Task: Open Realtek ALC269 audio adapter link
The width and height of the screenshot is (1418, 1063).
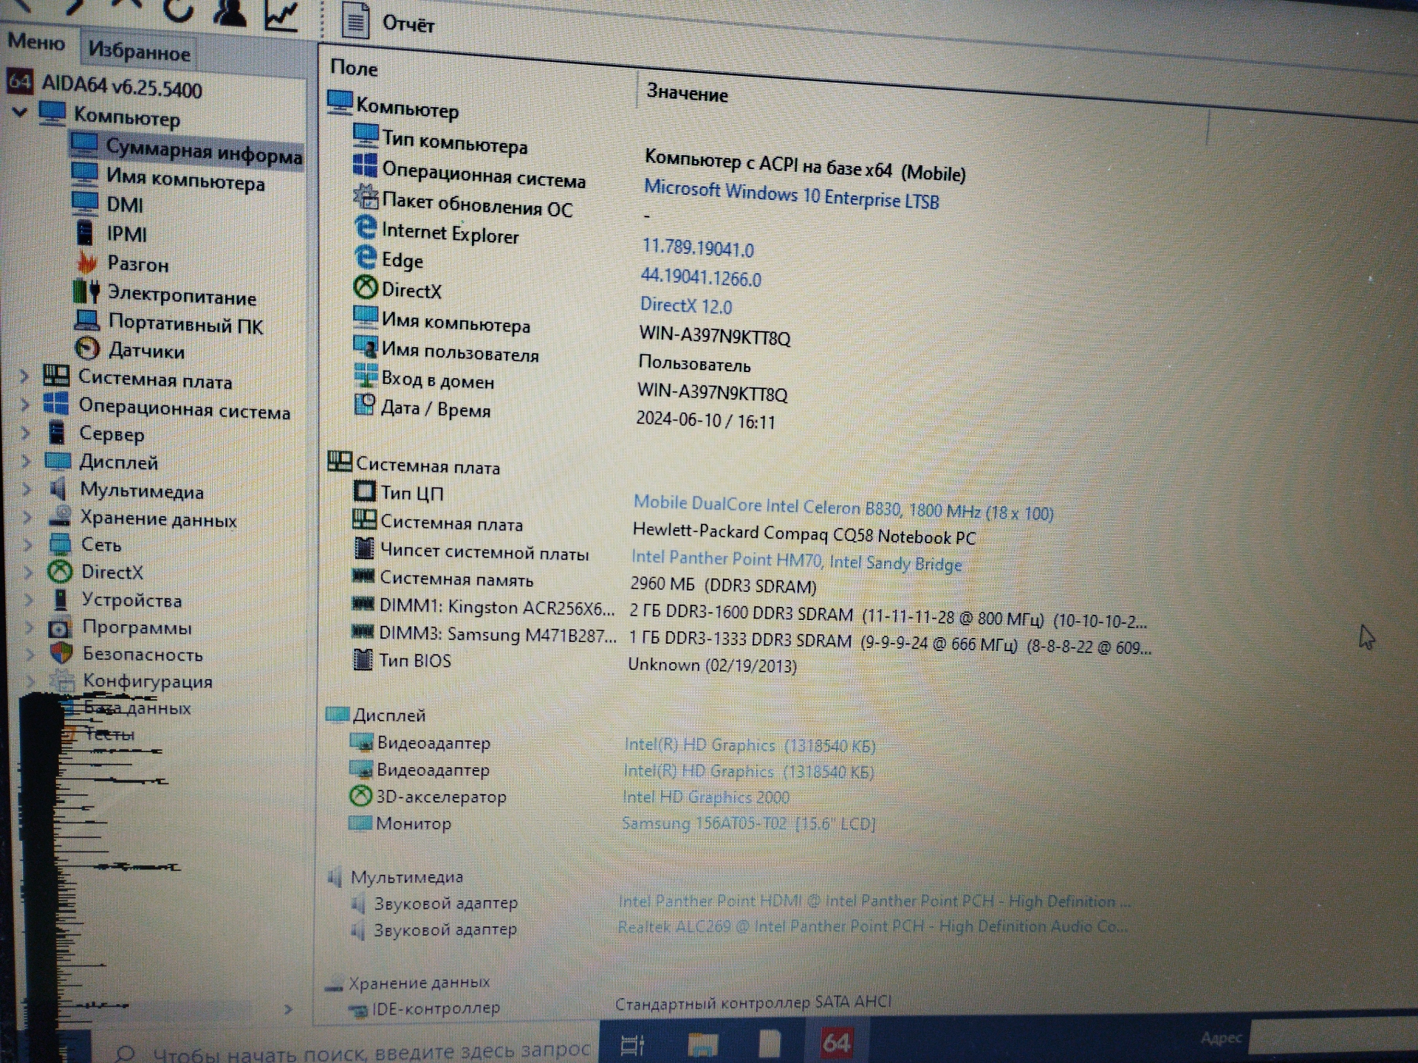Action: pos(872,926)
